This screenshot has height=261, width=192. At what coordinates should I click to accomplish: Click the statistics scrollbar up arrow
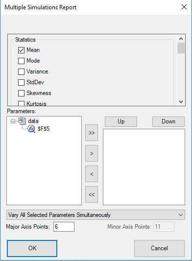tap(181, 39)
